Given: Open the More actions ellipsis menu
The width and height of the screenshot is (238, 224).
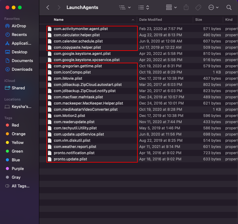Looking at the screenshot, I should [214, 7].
